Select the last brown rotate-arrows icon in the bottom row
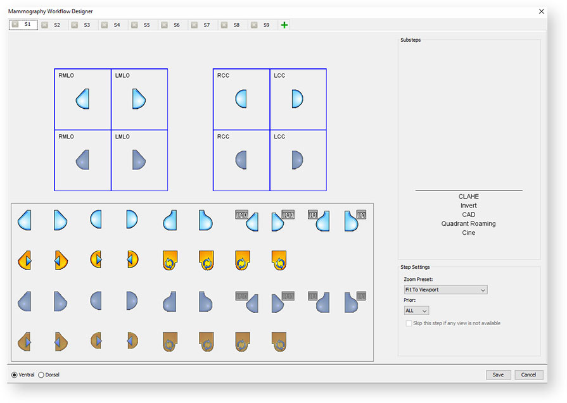The height and width of the screenshot is (403, 567). pyautogui.click(x=279, y=342)
